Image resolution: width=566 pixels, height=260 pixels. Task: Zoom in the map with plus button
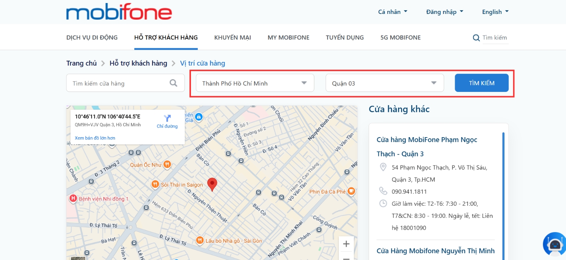pos(346,244)
